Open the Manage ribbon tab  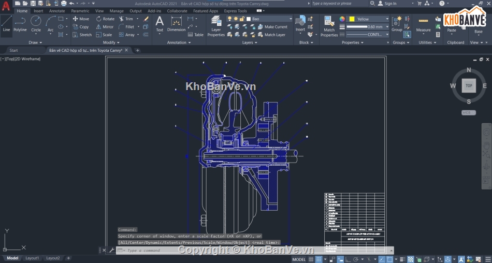coord(117,11)
